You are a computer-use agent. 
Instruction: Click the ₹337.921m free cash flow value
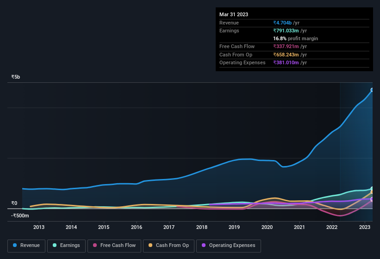pos(286,46)
